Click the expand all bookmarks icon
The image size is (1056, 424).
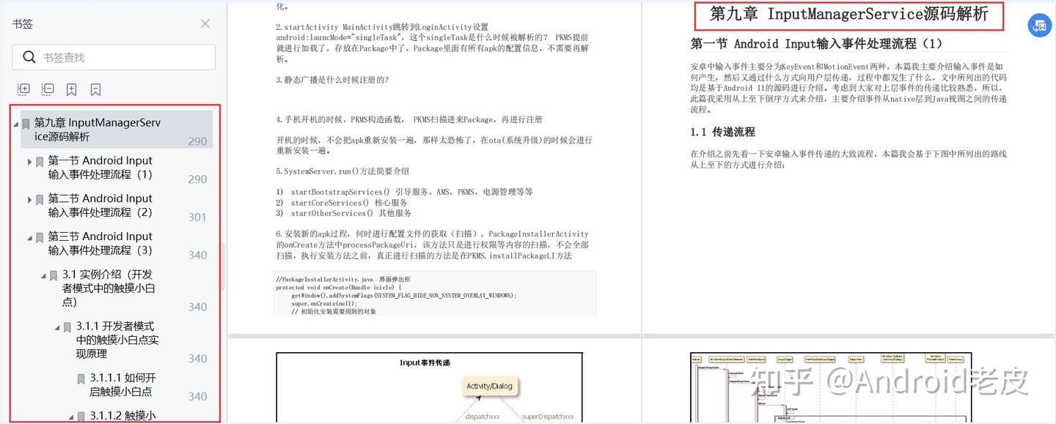[23, 89]
